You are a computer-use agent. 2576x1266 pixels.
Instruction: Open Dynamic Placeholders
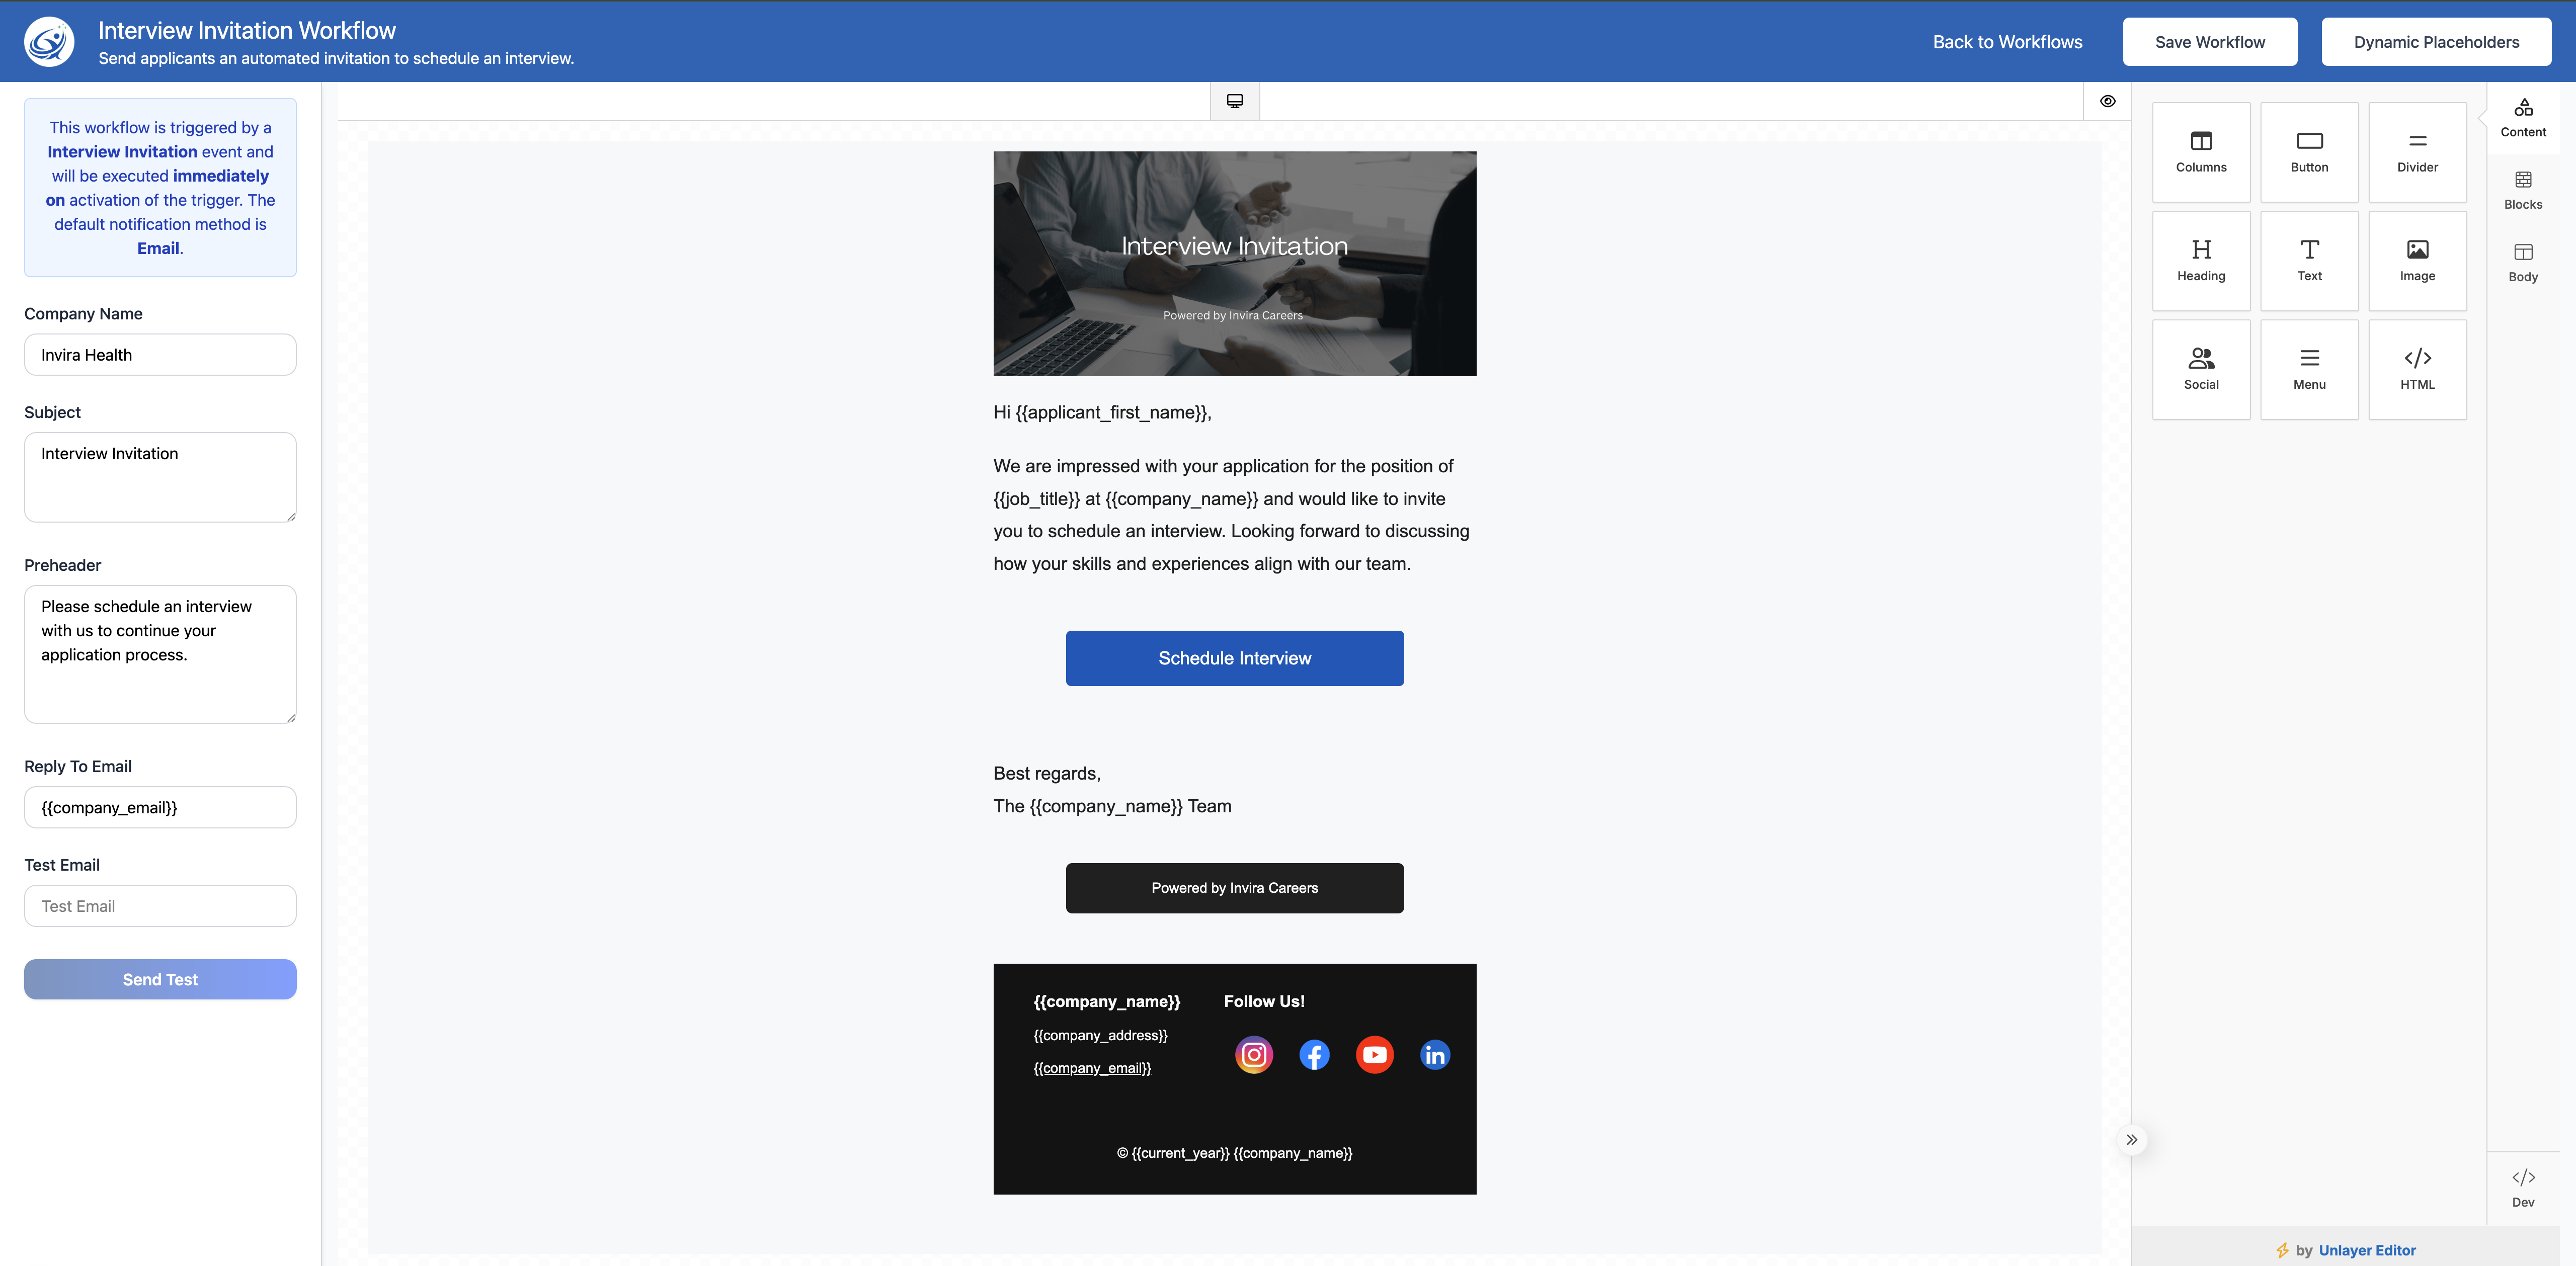tap(2435, 42)
